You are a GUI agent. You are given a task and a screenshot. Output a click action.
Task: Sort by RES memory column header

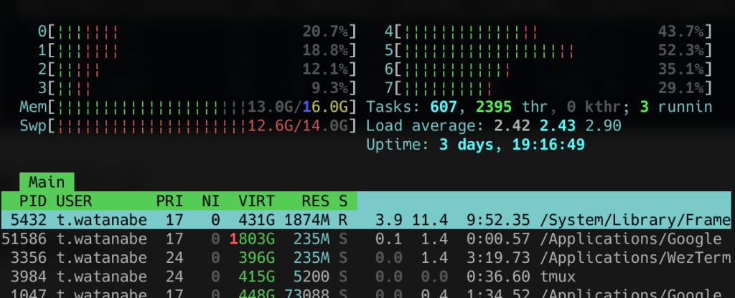tap(313, 201)
